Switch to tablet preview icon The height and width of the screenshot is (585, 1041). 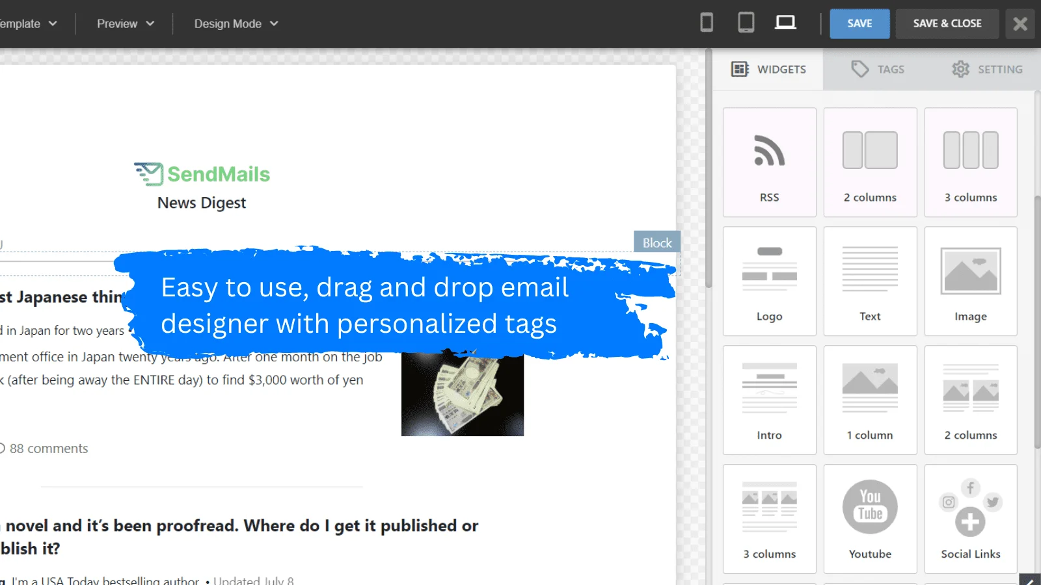(x=746, y=23)
